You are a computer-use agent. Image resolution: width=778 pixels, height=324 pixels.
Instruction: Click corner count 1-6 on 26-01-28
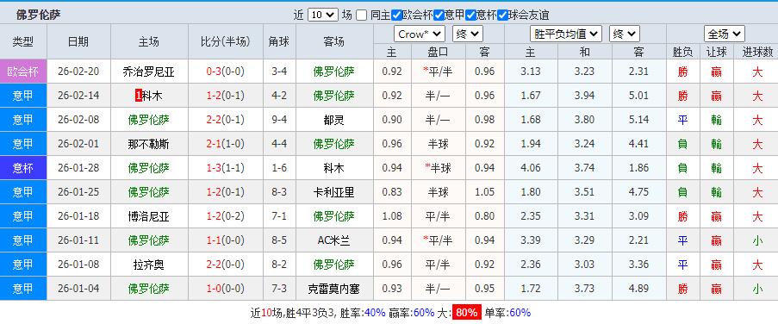(x=279, y=168)
